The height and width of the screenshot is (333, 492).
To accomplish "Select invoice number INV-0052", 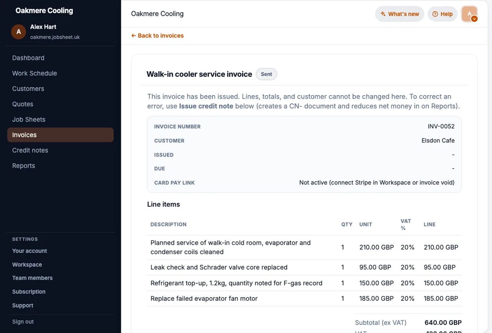I will pyautogui.click(x=441, y=127).
